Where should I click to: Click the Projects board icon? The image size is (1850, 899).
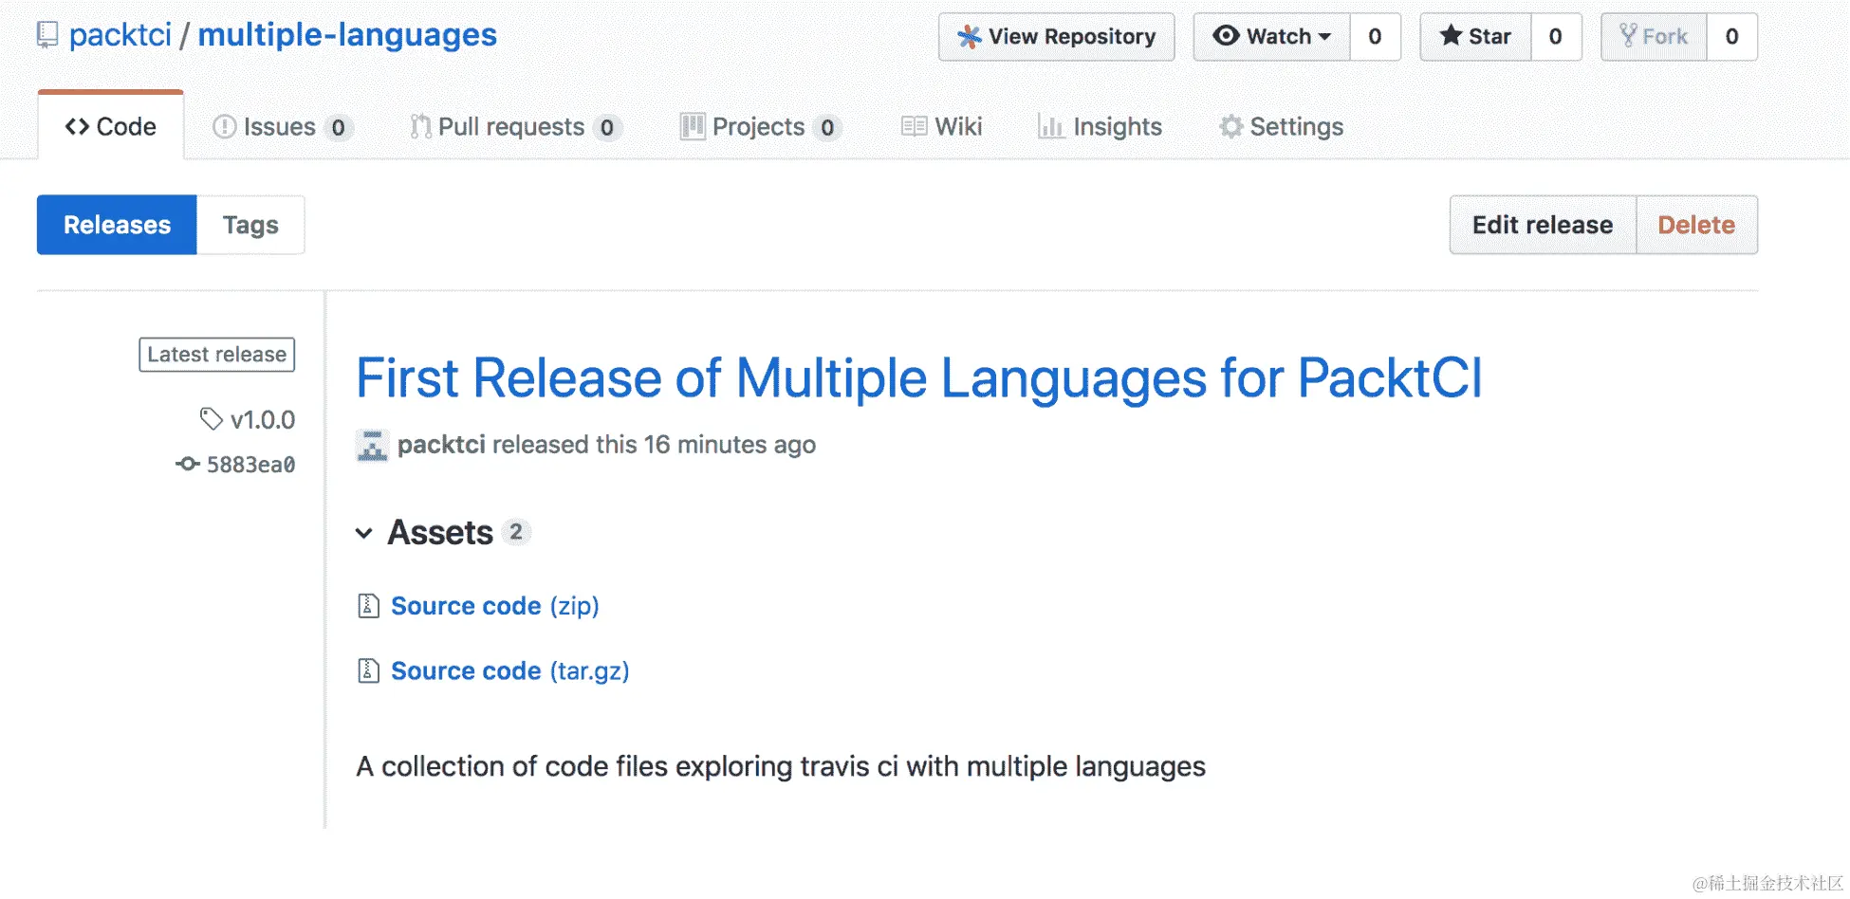coord(693,127)
